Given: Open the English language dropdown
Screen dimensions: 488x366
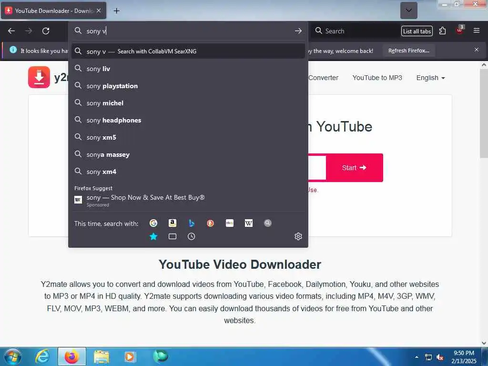Looking at the screenshot, I should [431, 78].
